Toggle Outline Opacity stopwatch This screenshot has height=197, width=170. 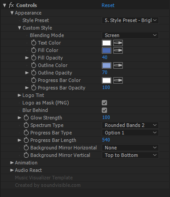33,73
